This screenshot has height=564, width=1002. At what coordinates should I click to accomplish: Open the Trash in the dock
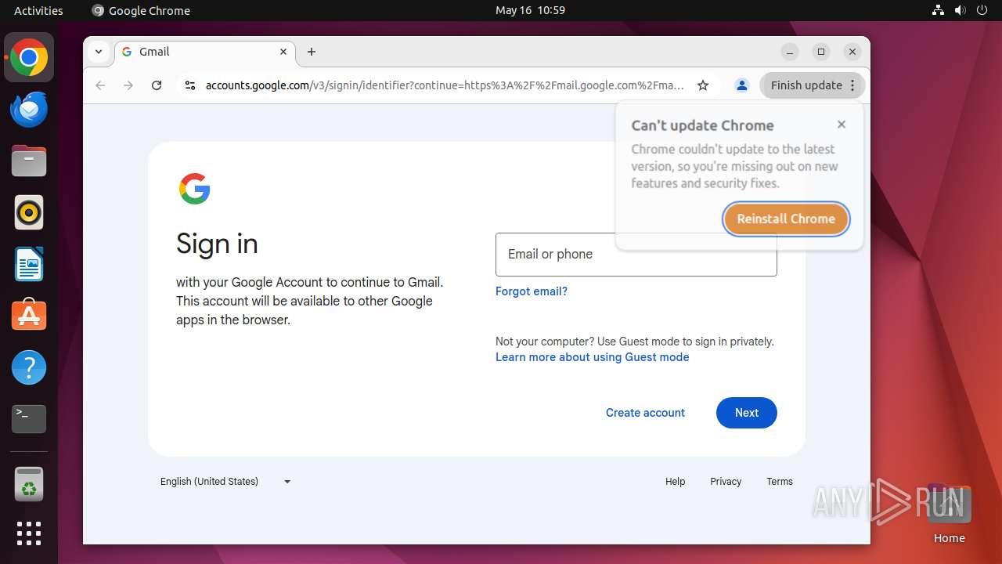(x=29, y=484)
